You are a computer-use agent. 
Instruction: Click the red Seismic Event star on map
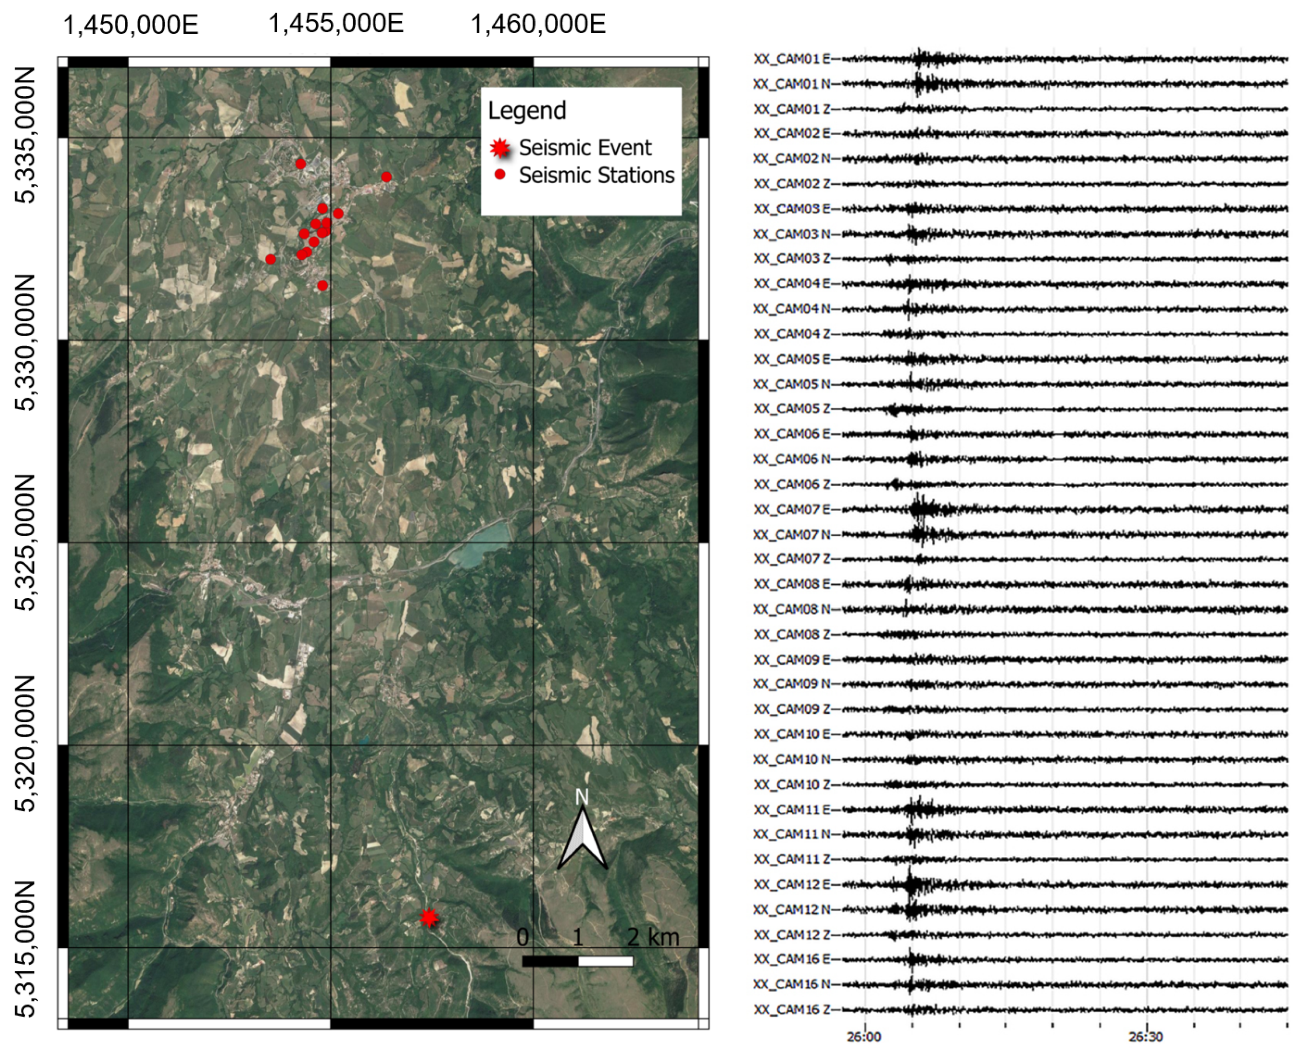click(429, 918)
